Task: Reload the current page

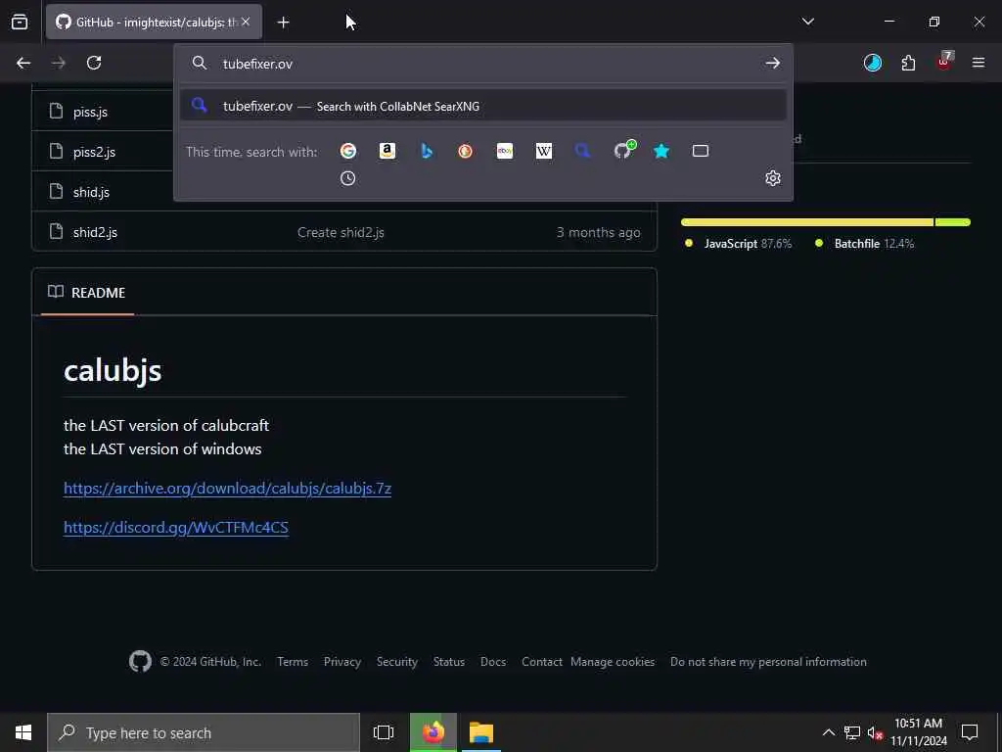Action: tap(94, 63)
